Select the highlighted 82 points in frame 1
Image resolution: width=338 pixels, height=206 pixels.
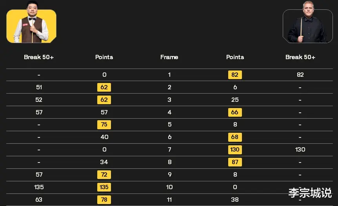click(x=235, y=75)
